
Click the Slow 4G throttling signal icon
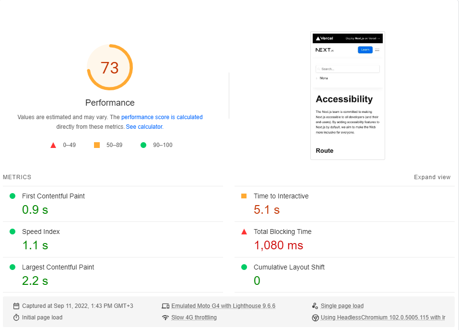(x=166, y=318)
